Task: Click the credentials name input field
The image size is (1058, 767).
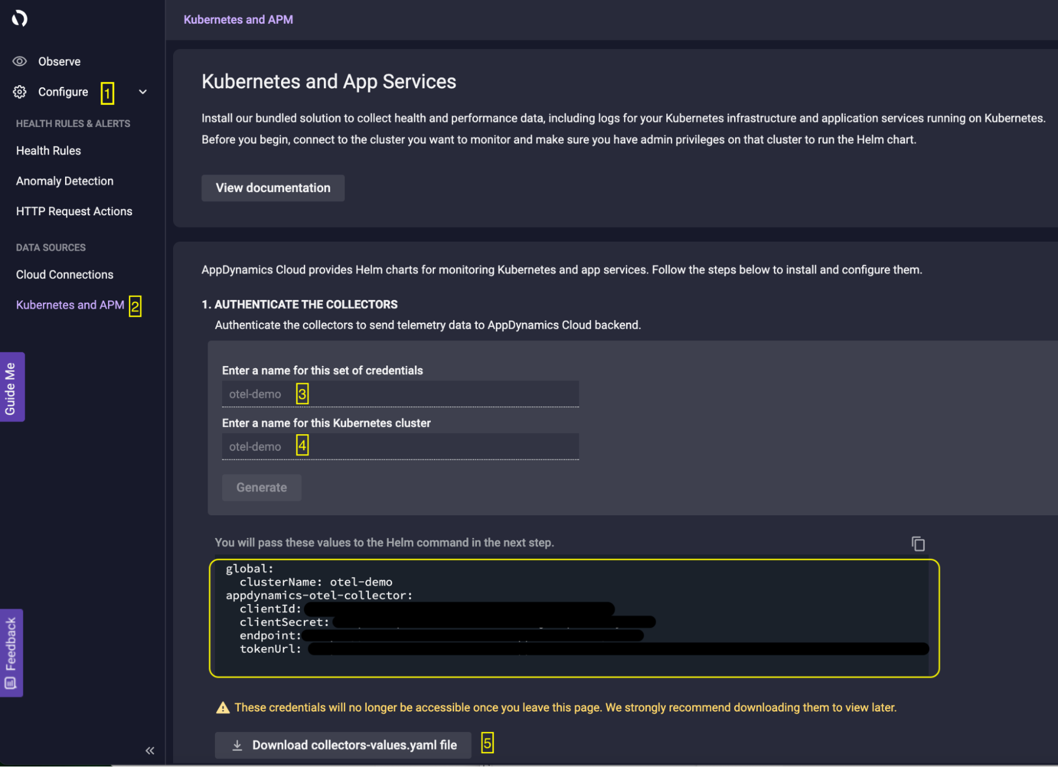Action: pyautogui.click(x=400, y=394)
